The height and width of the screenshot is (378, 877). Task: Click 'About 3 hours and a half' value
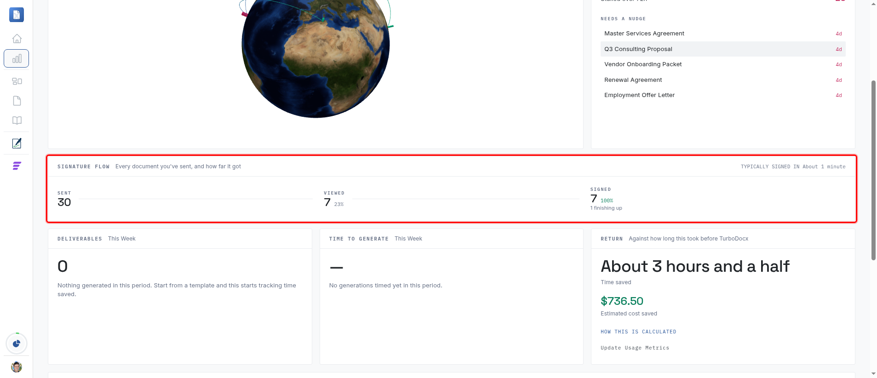tap(695, 266)
